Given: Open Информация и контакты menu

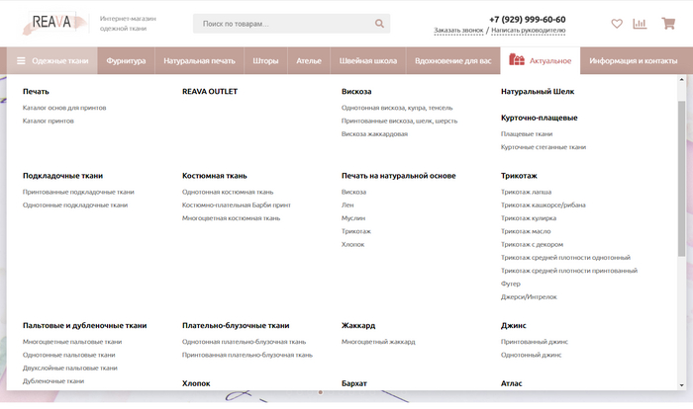Looking at the screenshot, I should [634, 61].
